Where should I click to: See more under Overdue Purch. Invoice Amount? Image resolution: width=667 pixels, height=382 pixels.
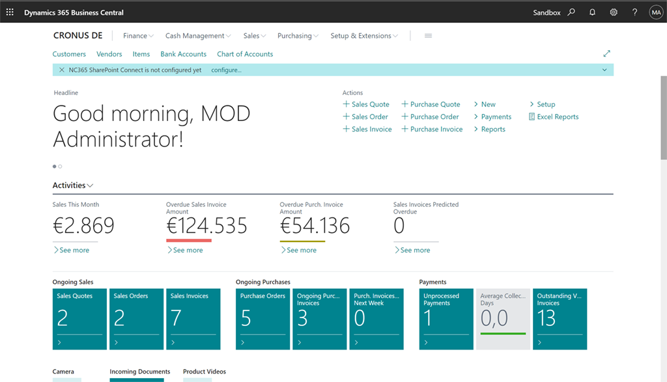point(298,250)
